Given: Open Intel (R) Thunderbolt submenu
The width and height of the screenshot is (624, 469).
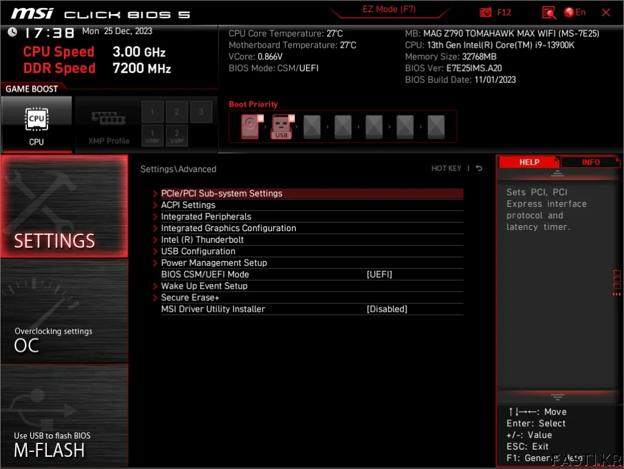Looking at the screenshot, I should point(311,240).
